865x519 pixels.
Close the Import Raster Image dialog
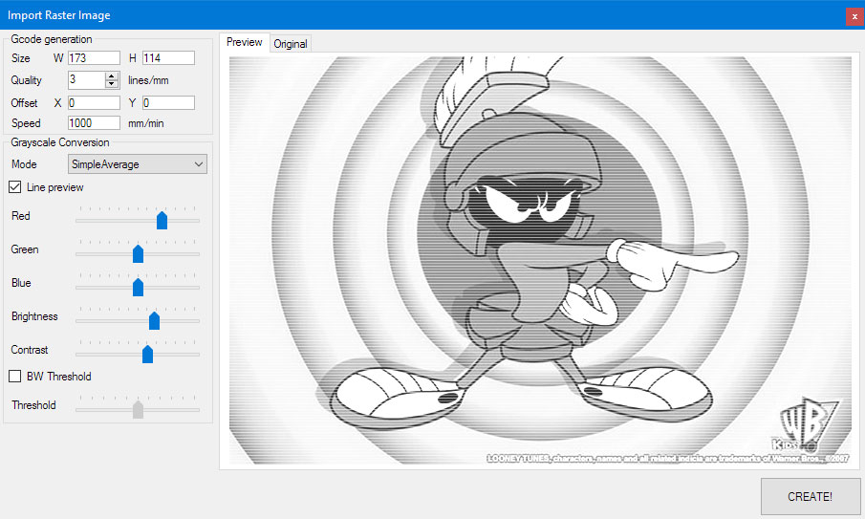coord(854,16)
